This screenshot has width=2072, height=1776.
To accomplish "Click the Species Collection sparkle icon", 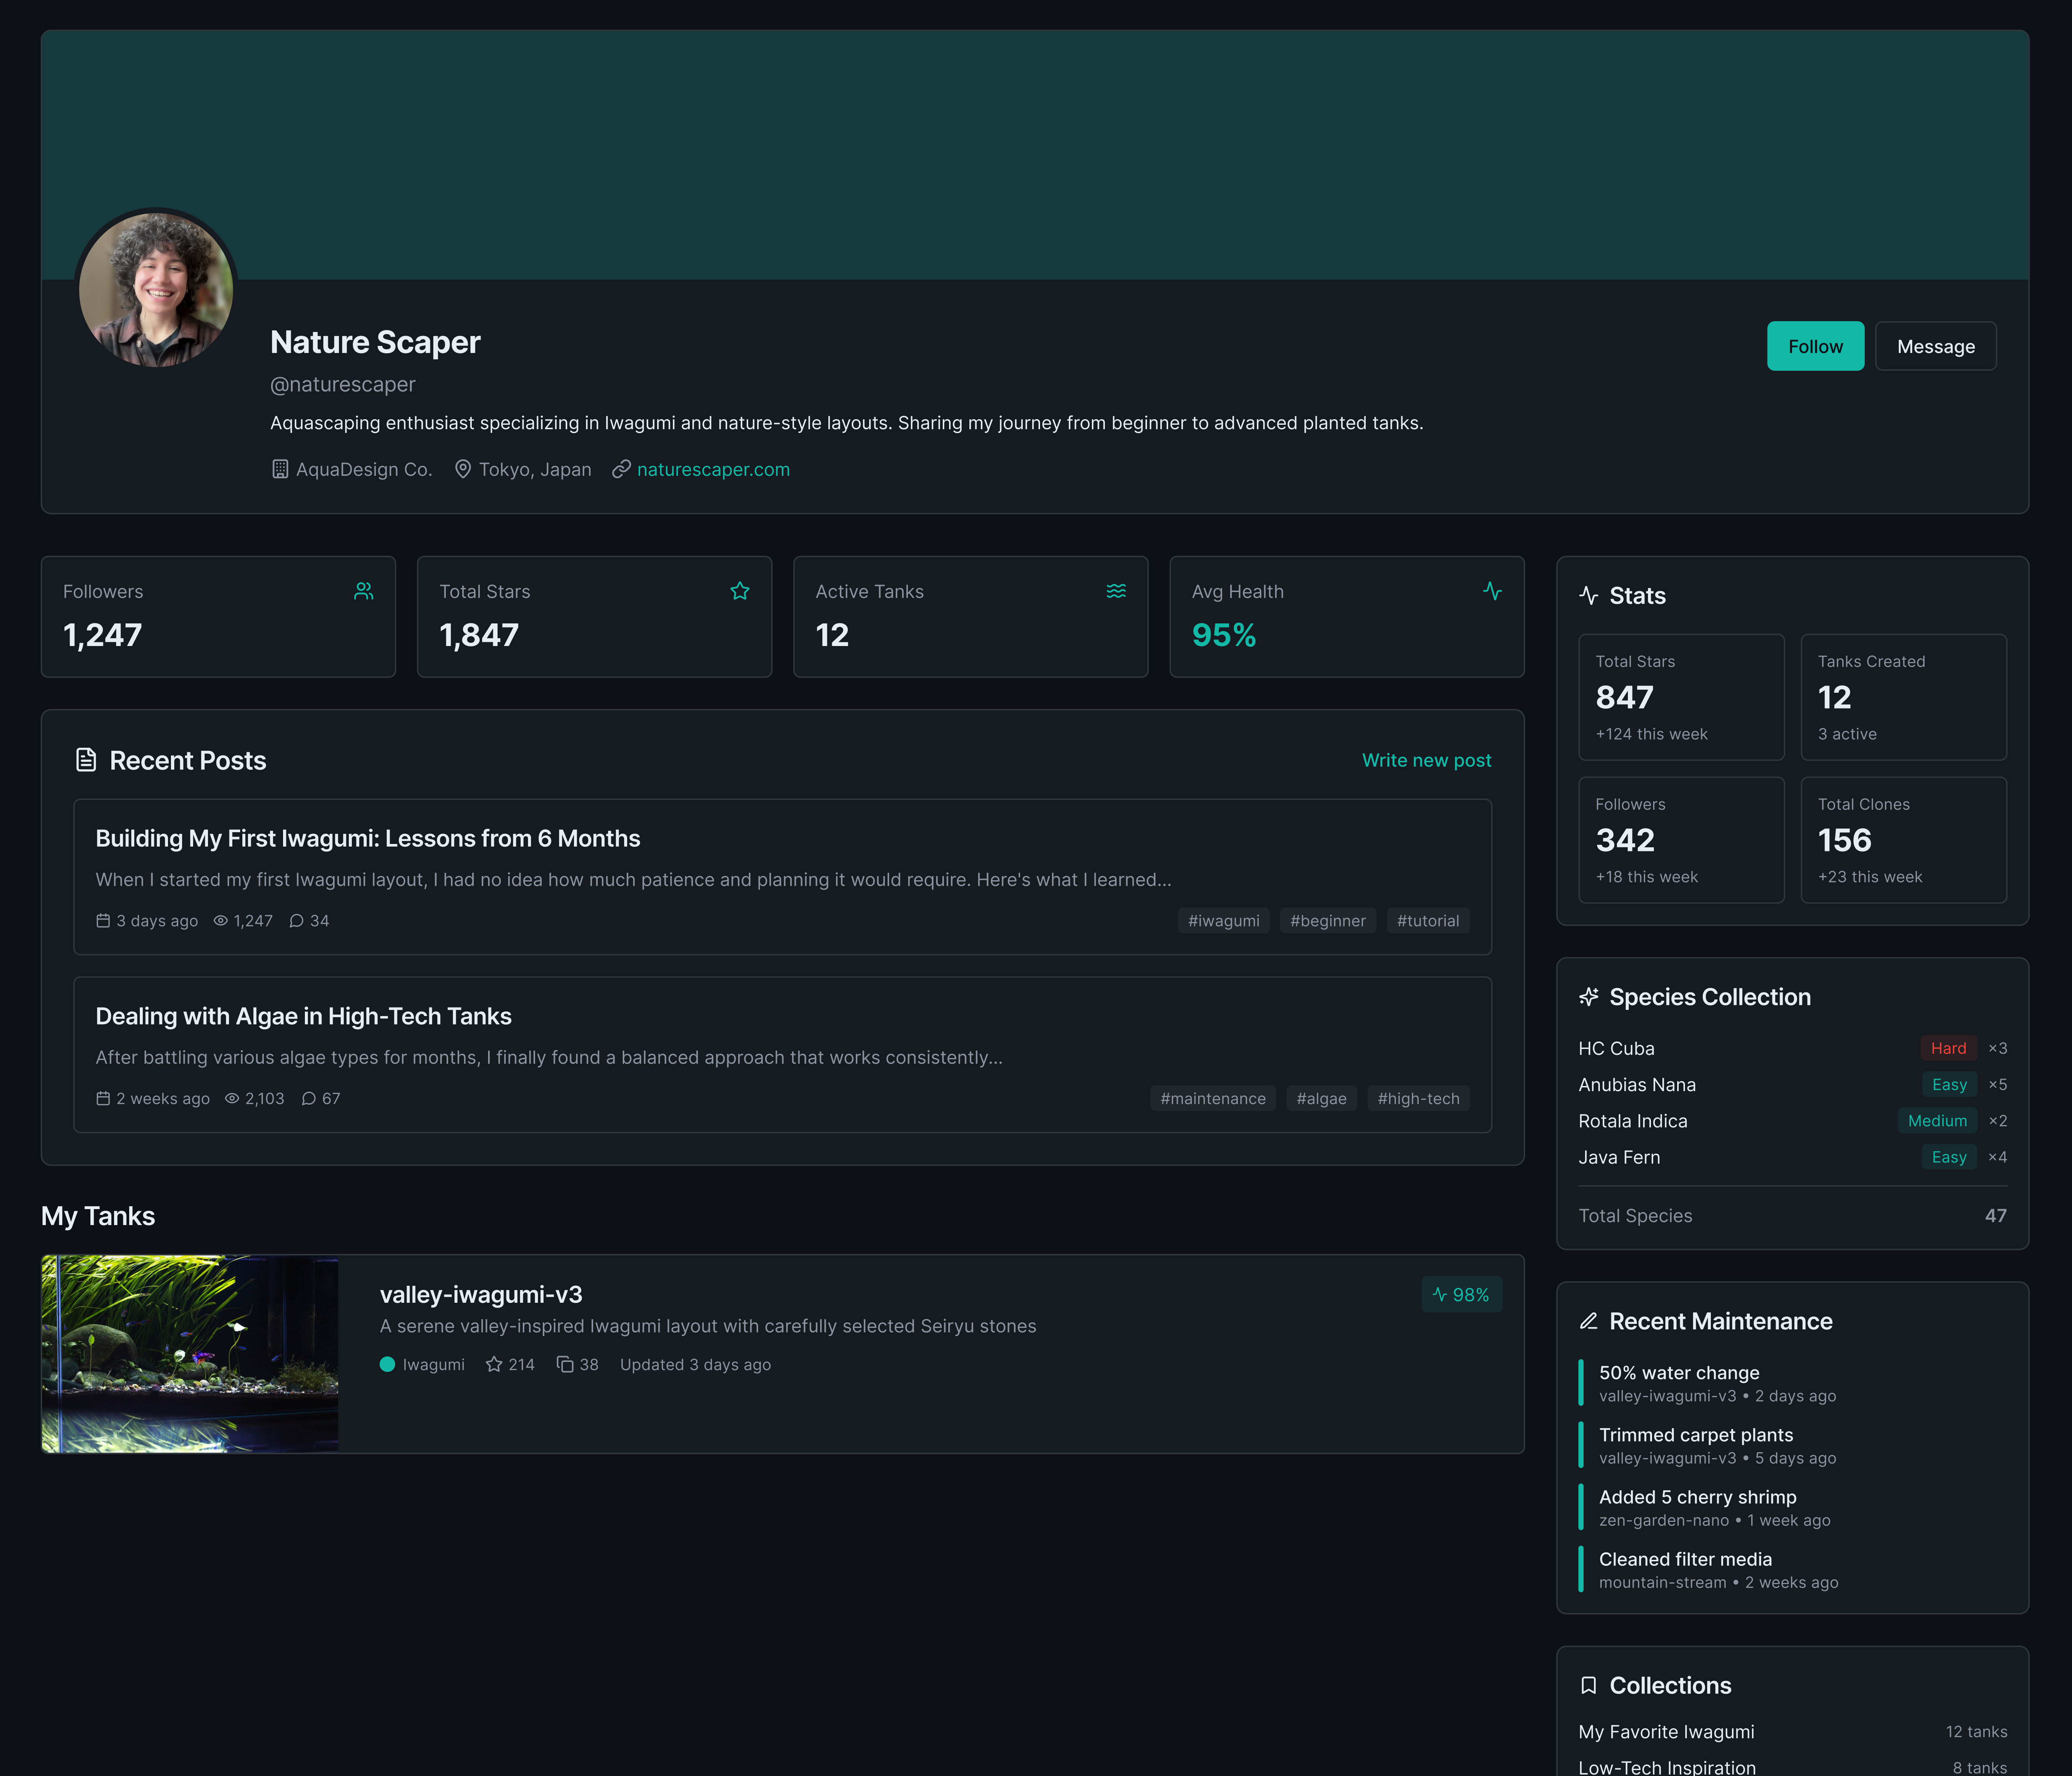I will tap(1589, 997).
